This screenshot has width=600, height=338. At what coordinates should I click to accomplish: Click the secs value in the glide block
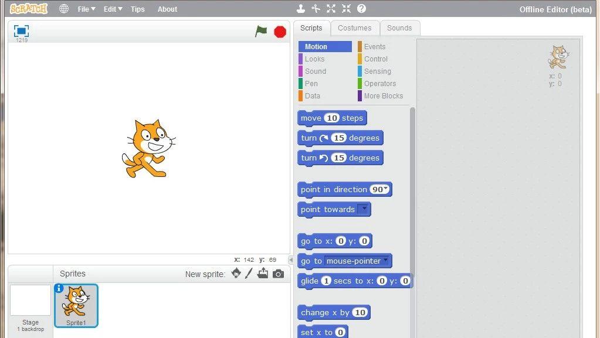coord(326,281)
